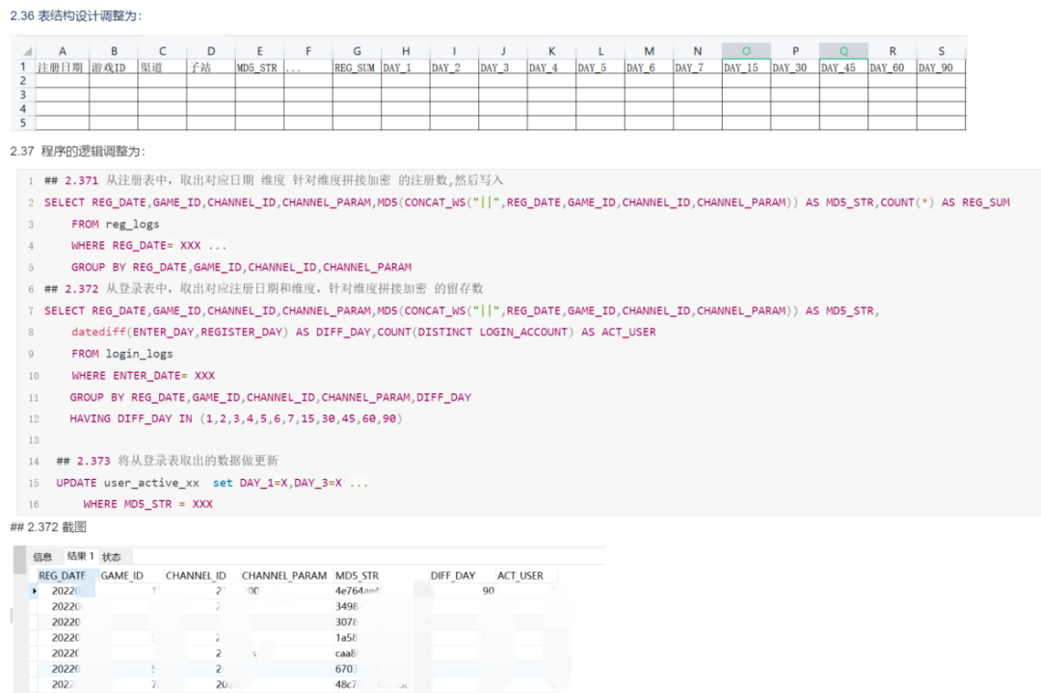Click the MD5 value starting with caa8
Viewport: 1041px width, 693px height.
(x=347, y=653)
